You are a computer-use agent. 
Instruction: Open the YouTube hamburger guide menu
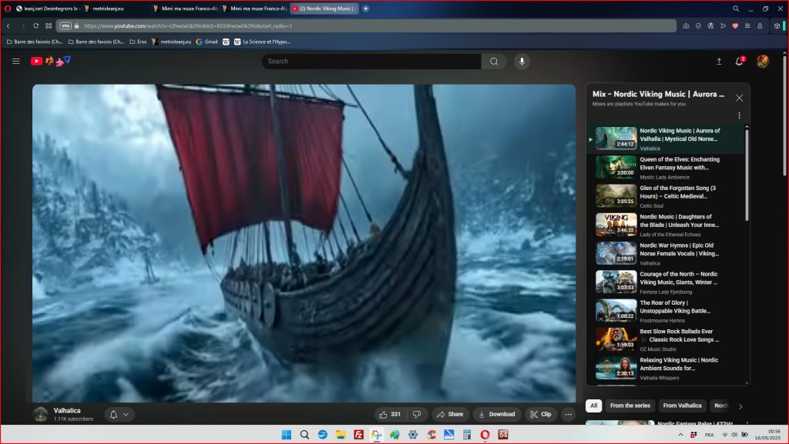15,62
